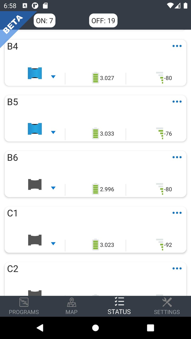191x339 pixels.
Task: Tap the C1 battery level icon
Action: tap(95, 245)
